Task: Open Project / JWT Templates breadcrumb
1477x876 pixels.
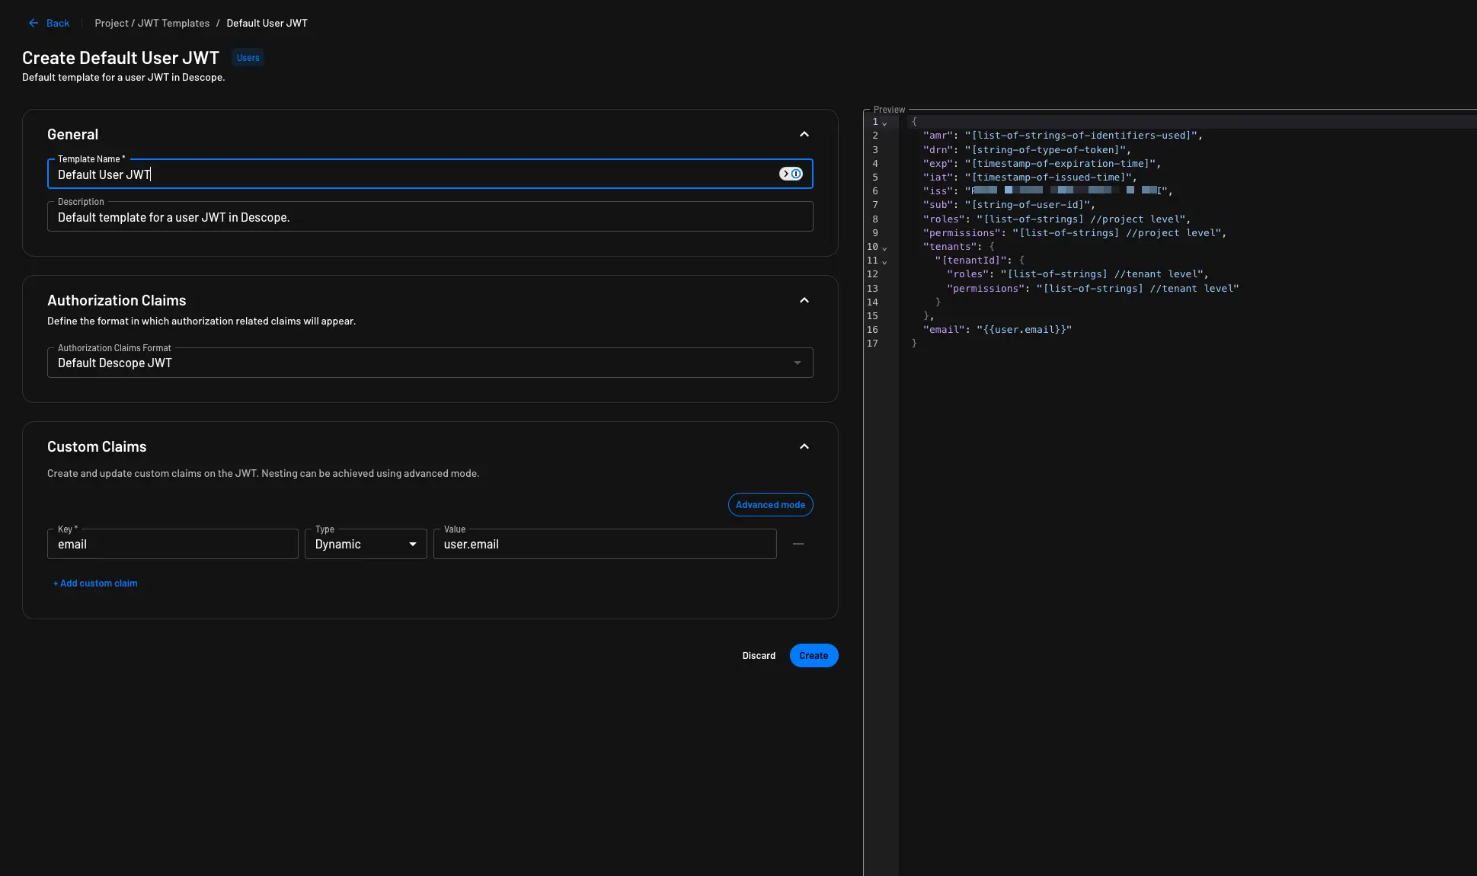Action: tap(152, 23)
